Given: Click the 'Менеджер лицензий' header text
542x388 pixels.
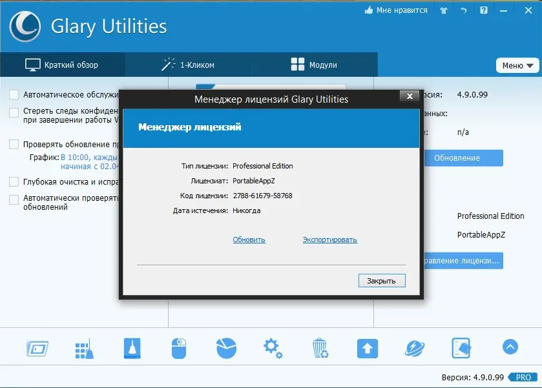Looking at the screenshot, I should (189, 127).
